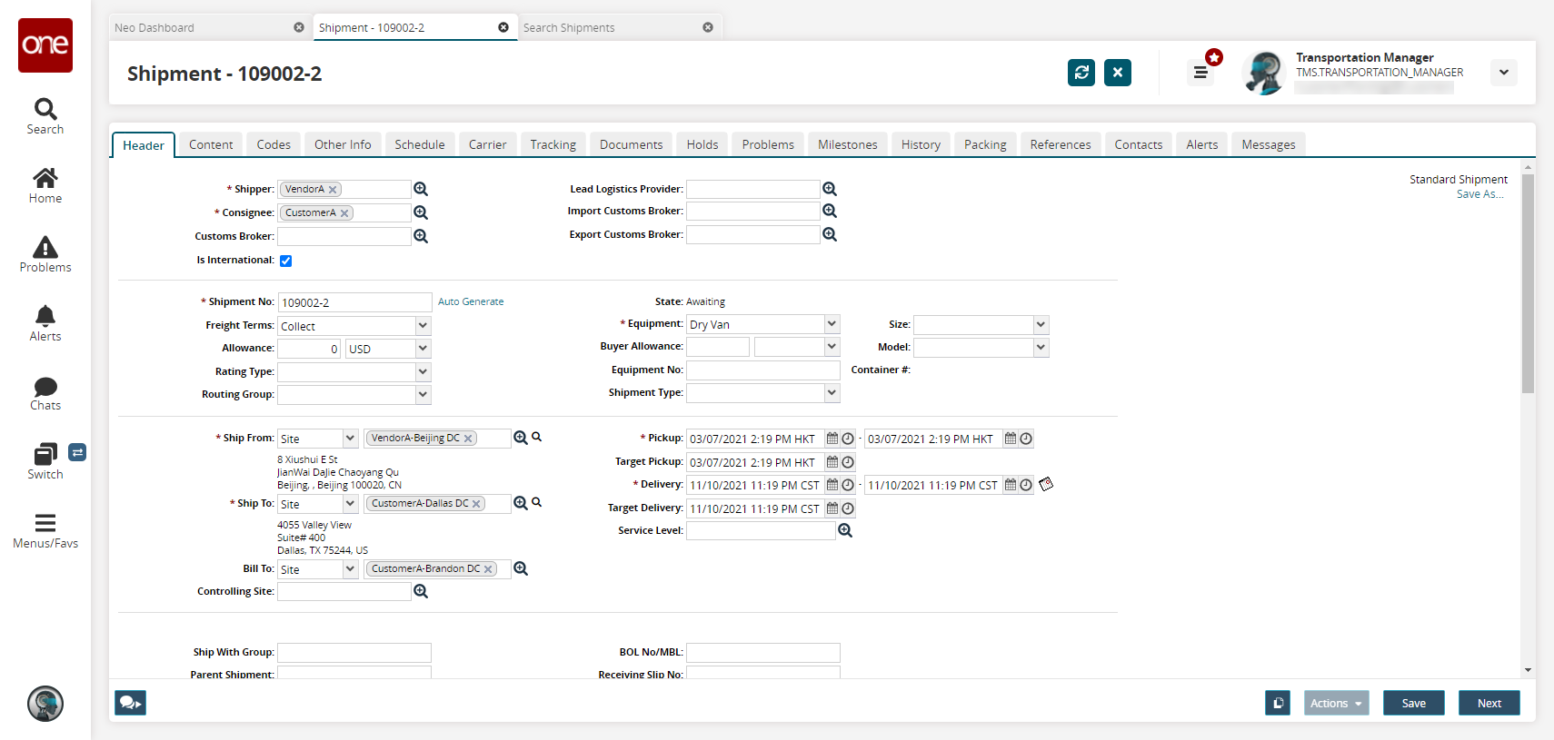
Task: Open Chats from the sidebar
Action: (x=45, y=393)
